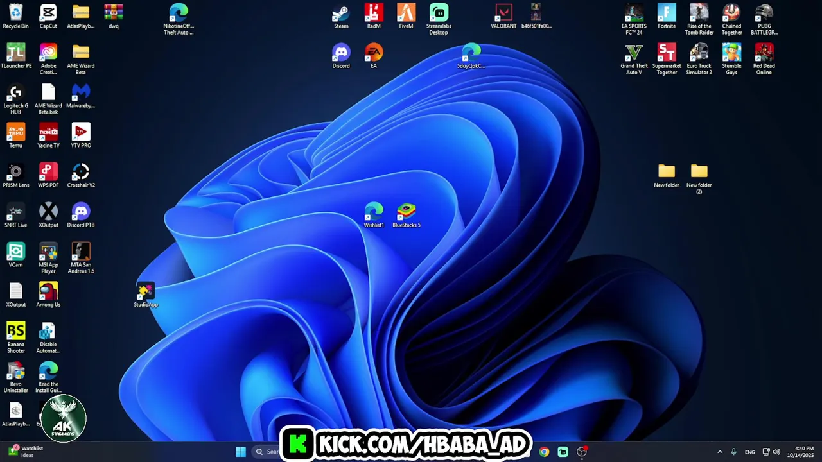
Task: Open Discord PTB shortcut
Action: tap(81, 216)
